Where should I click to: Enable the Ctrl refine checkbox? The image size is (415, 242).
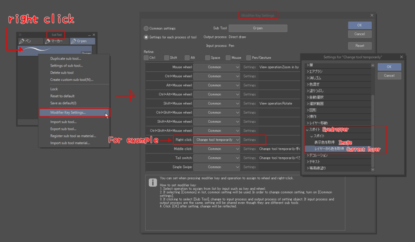tap(147, 57)
